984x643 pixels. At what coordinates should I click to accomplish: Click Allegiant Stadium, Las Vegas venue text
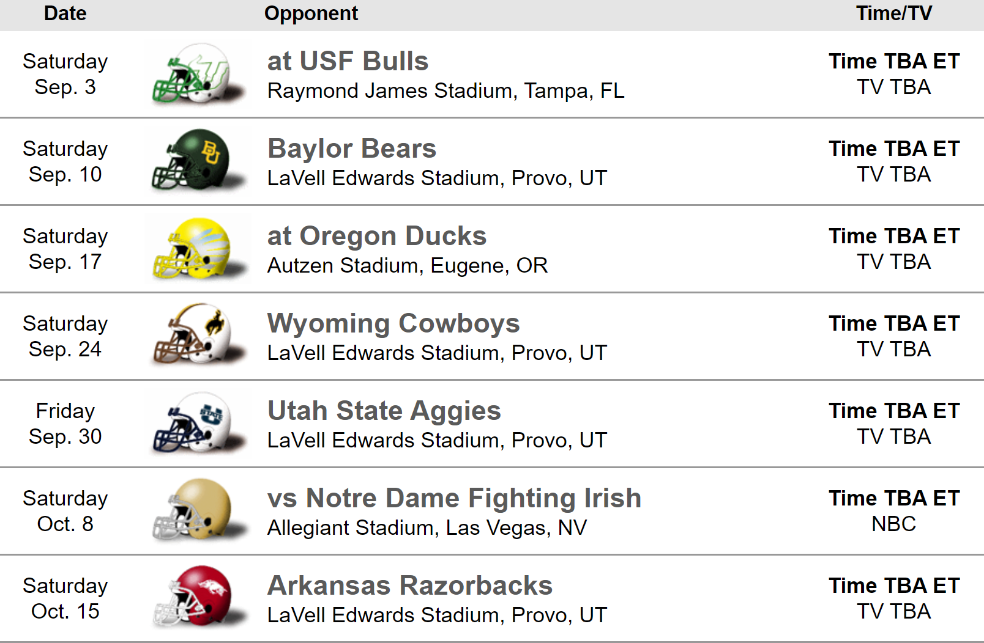(427, 527)
